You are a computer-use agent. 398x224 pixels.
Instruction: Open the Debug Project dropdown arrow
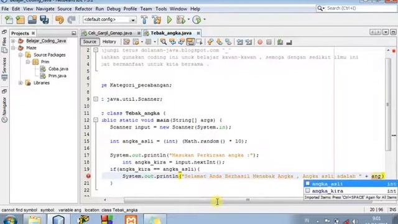pos(188,19)
